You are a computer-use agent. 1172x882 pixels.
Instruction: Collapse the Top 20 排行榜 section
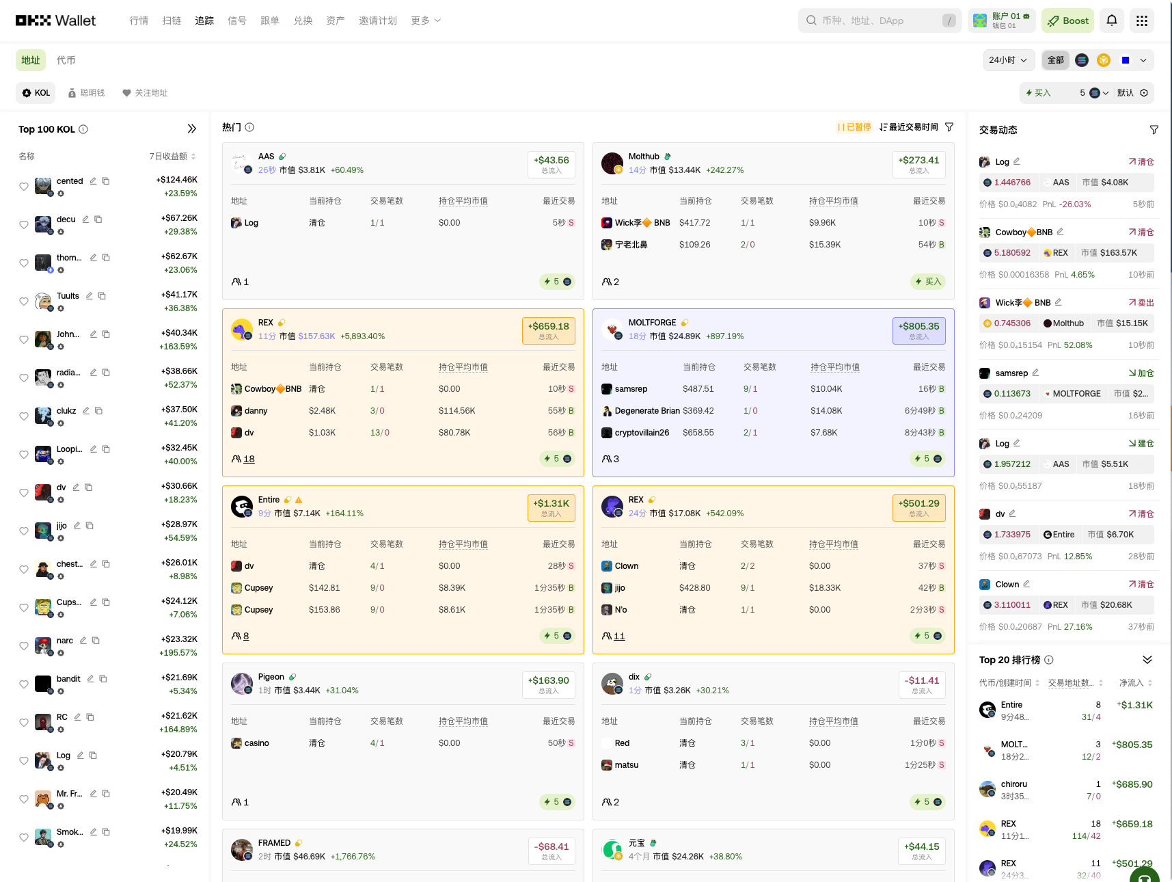point(1147,660)
